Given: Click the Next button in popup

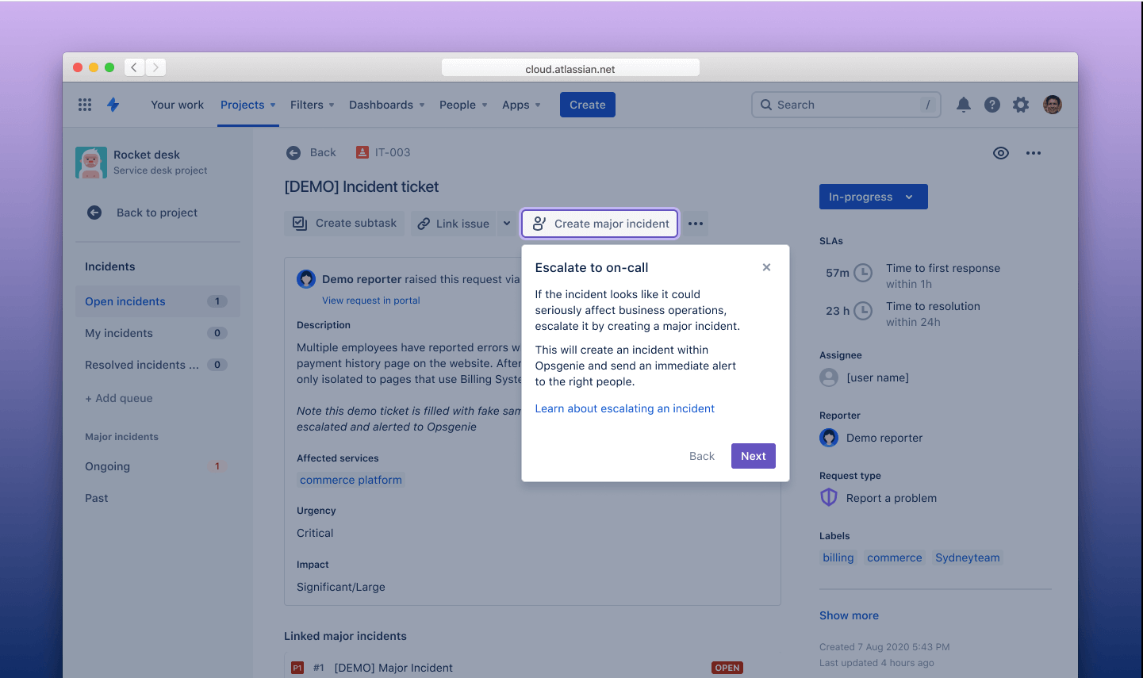Looking at the screenshot, I should 753,456.
